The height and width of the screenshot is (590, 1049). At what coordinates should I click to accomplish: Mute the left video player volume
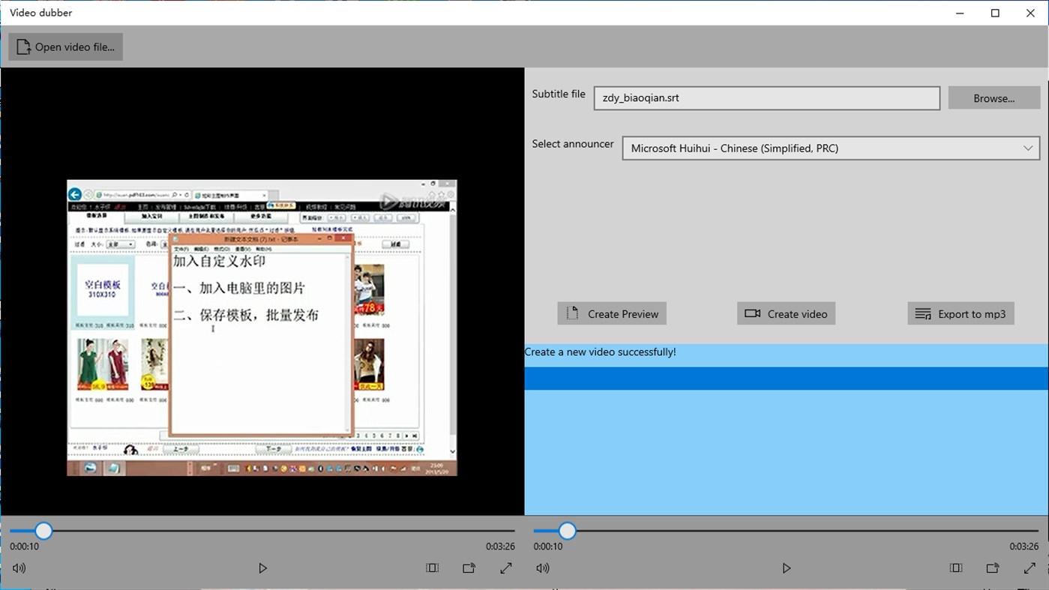(18, 568)
